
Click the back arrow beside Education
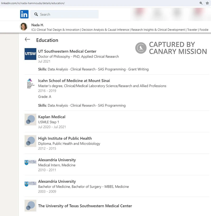click(27, 39)
